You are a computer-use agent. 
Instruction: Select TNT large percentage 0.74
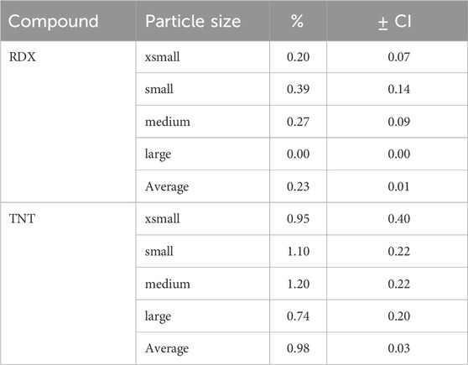click(299, 316)
